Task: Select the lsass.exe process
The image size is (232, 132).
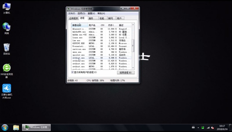Action: tap(101, 38)
